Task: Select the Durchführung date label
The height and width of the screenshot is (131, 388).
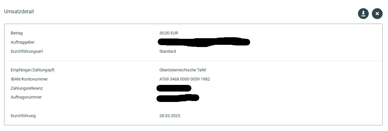Action: point(23,116)
